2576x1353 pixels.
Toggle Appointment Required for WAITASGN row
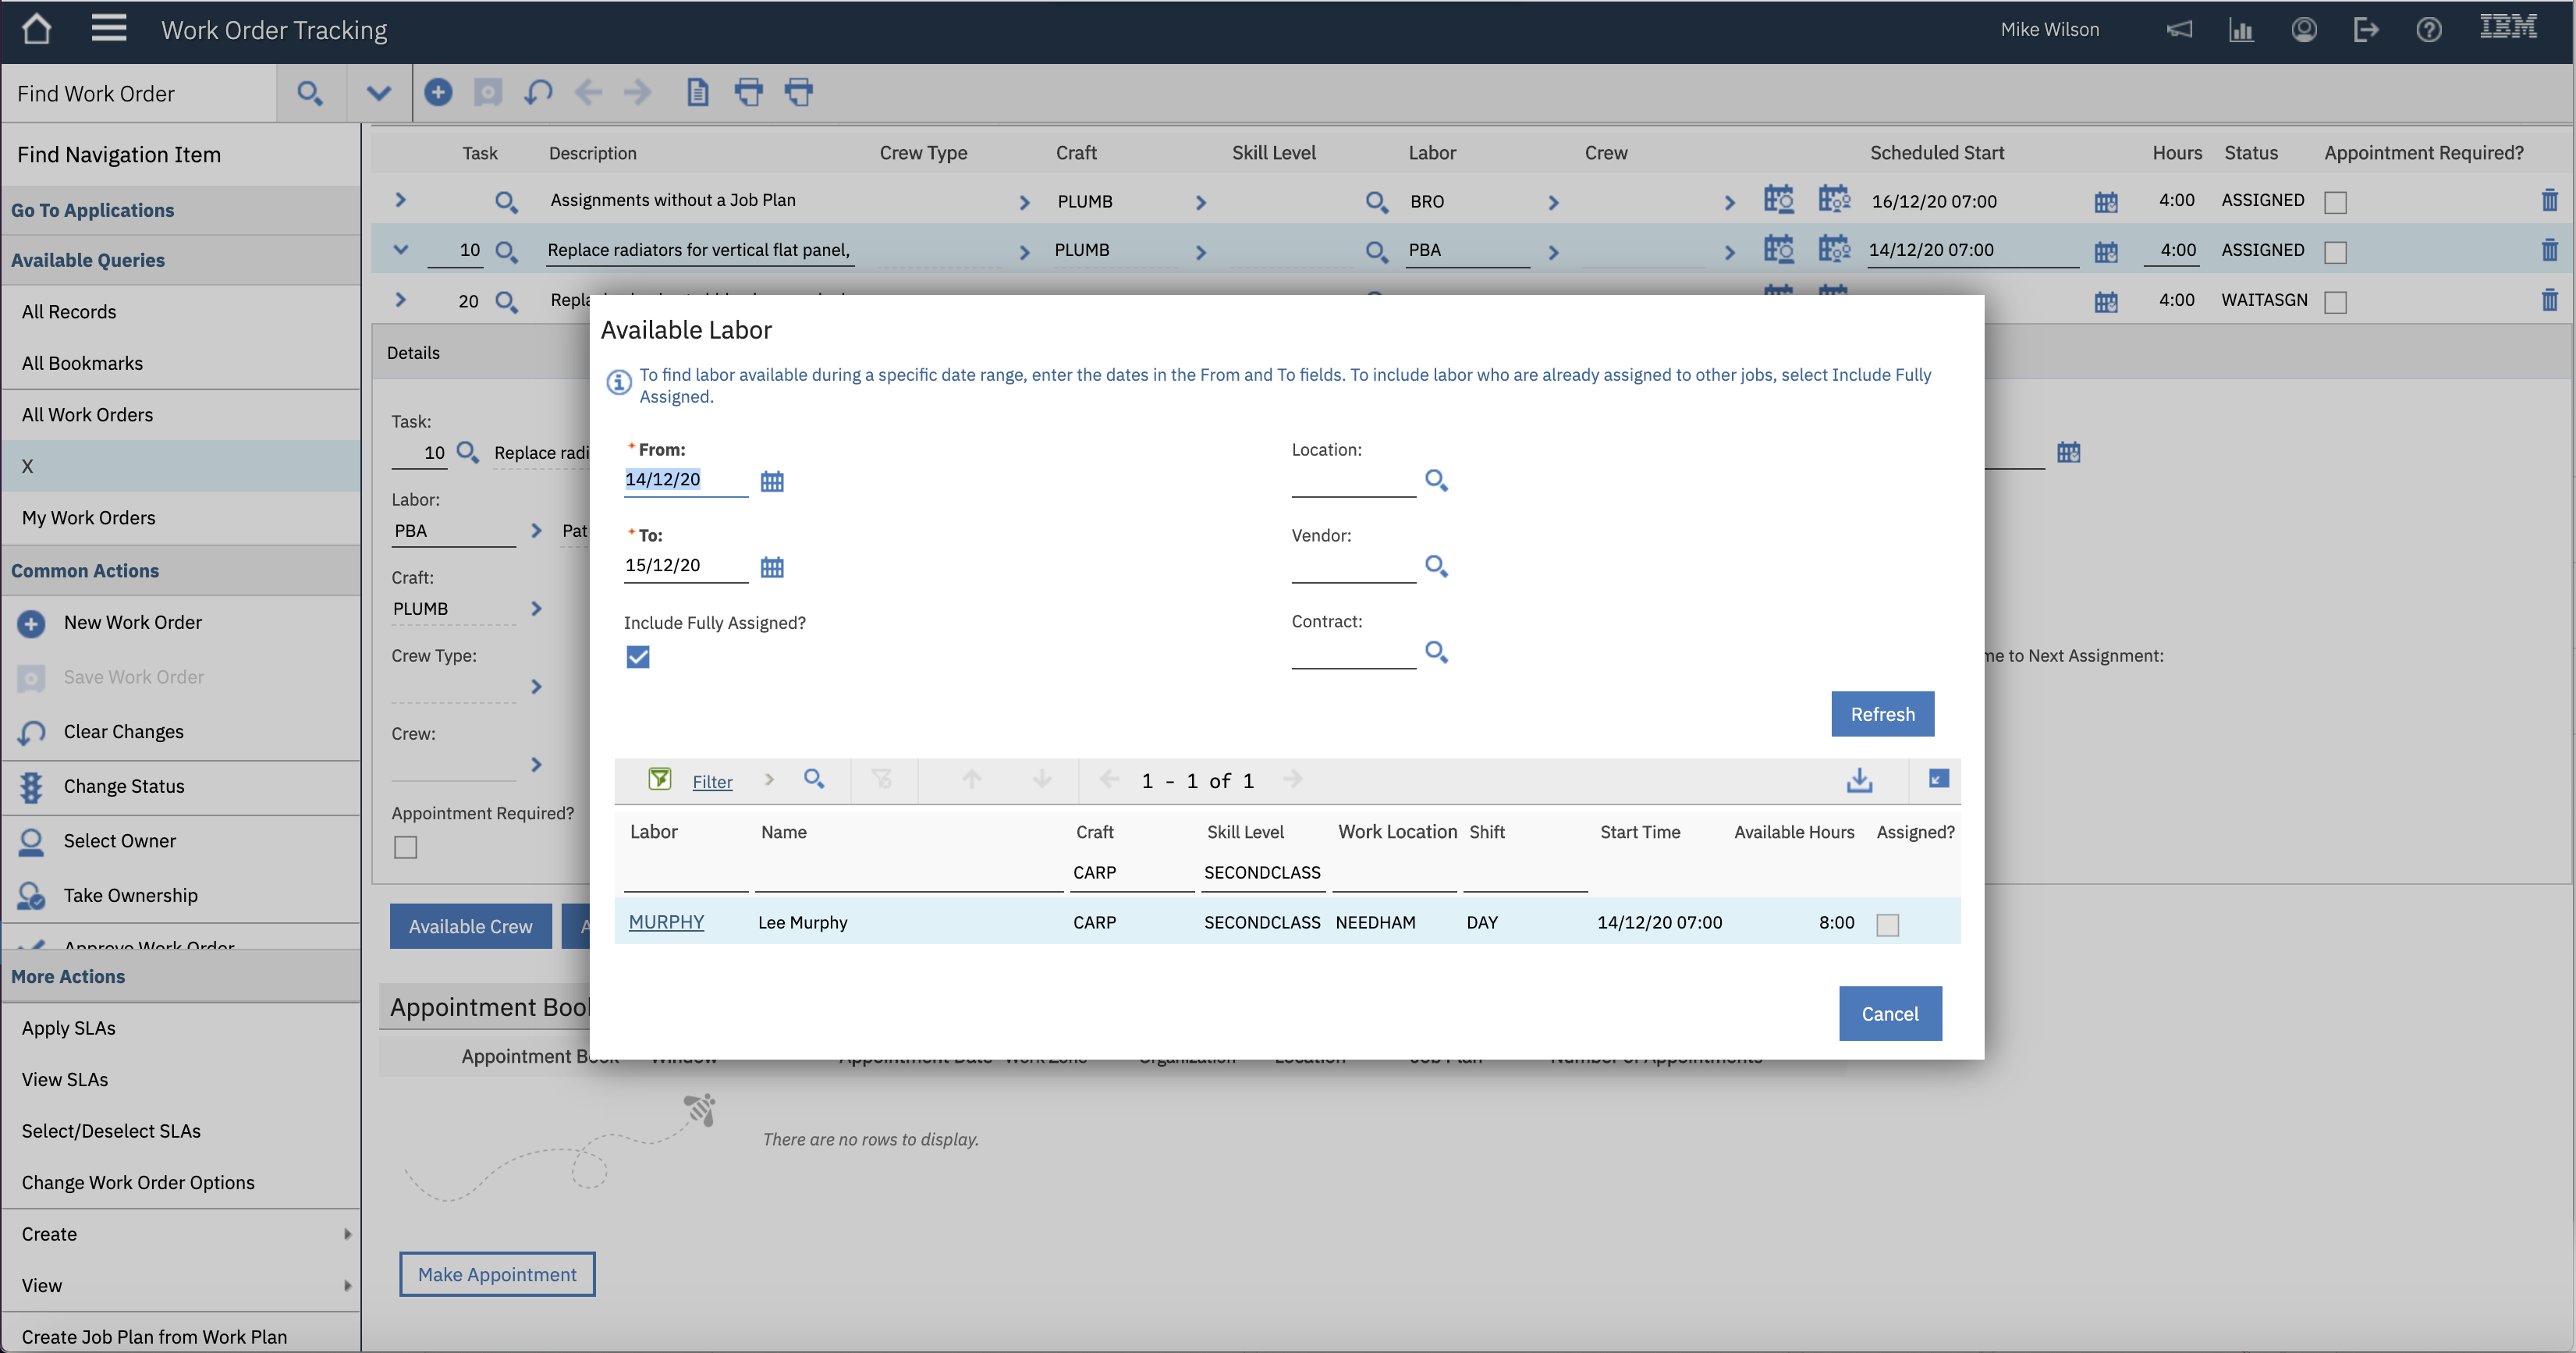tap(2335, 301)
